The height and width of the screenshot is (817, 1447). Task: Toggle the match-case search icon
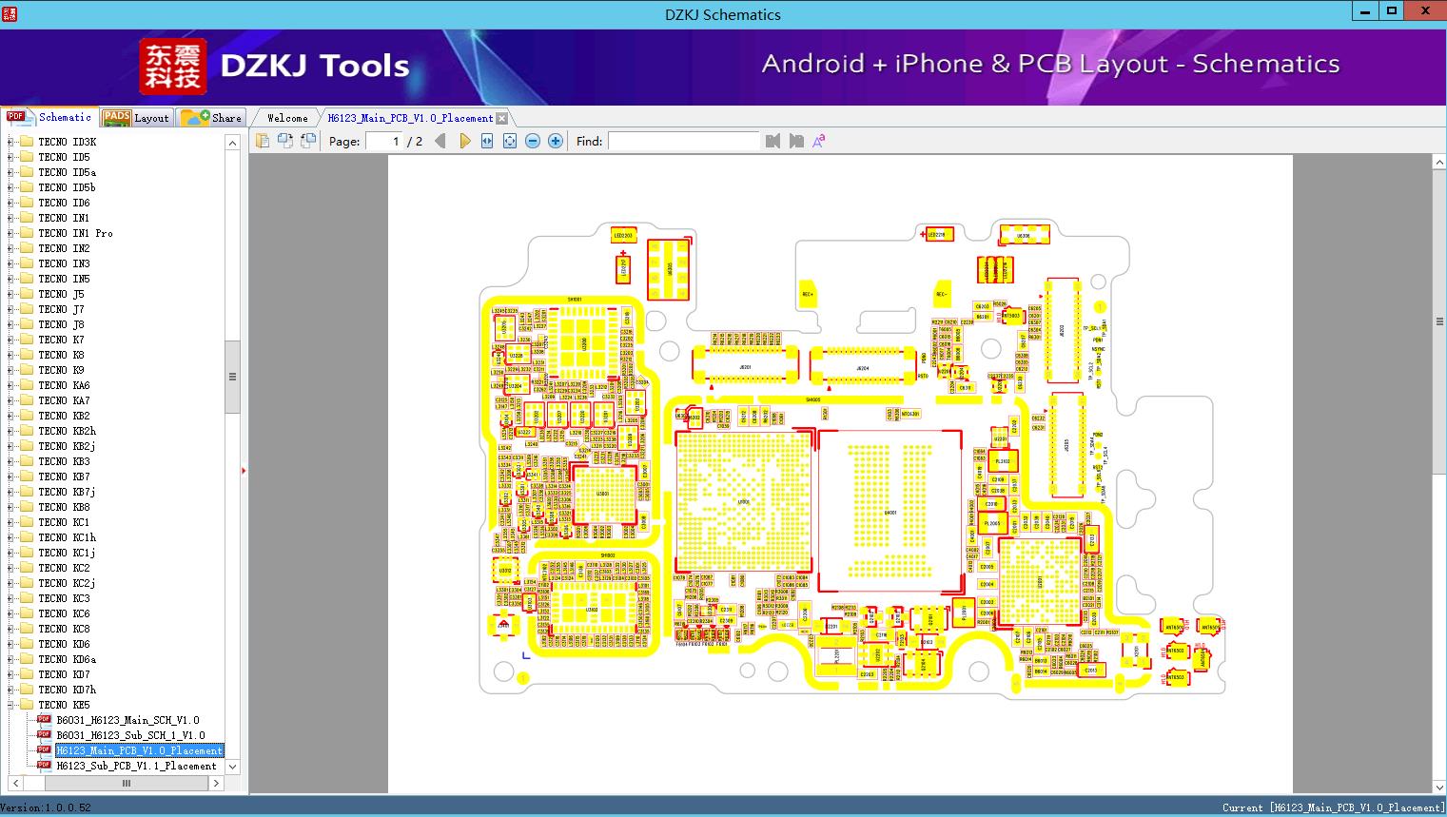click(x=818, y=141)
